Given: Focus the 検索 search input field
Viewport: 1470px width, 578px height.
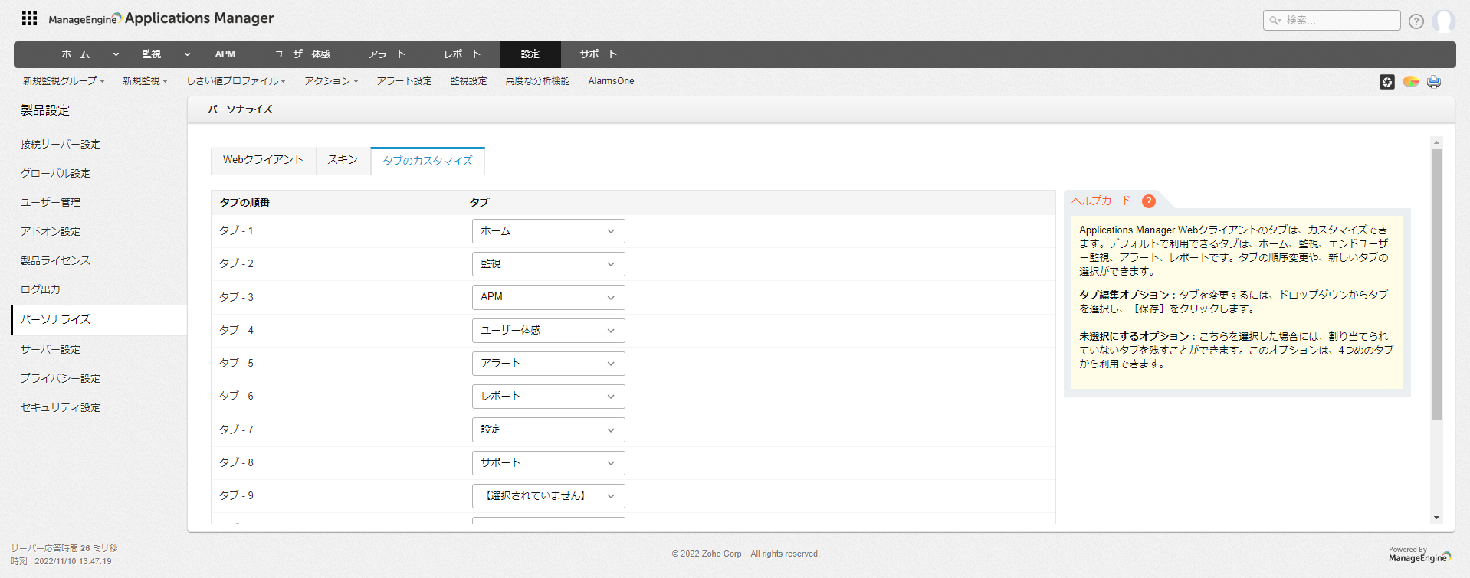Looking at the screenshot, I should [x=1331, y=21].
